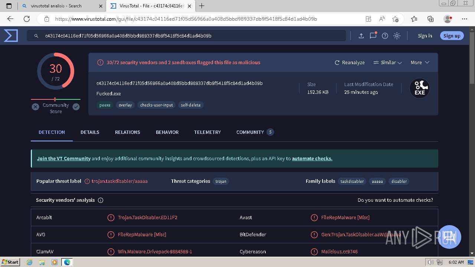475x267 pixels.
Task: Click the site lock icon in address bar
Action: click(x=47, y=19)
